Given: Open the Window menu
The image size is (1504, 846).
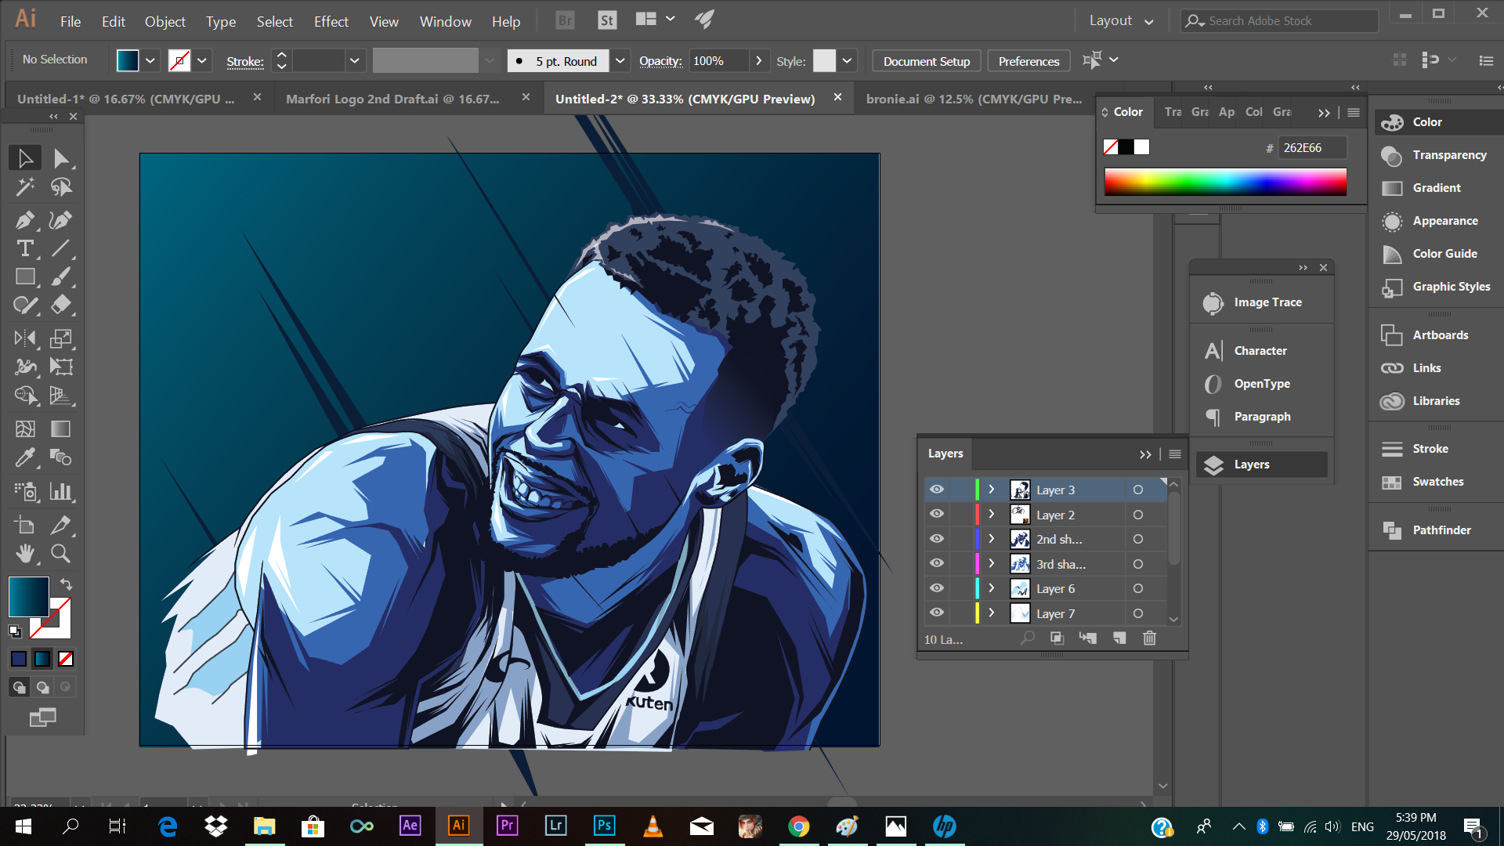Looking at the screenshot, I should 445,22.
